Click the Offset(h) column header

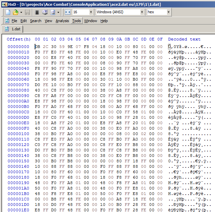[18, 39]
